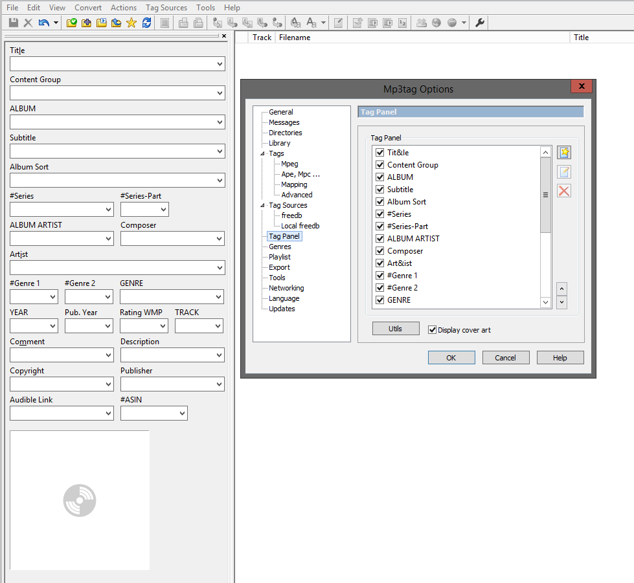Click the tag list scroll down arrow

coord(545,302)
